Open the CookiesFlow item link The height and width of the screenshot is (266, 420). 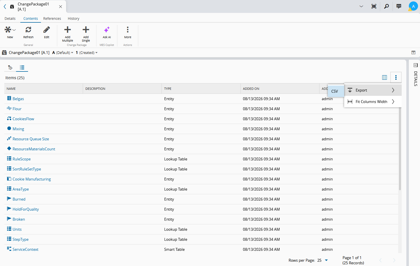23,119
